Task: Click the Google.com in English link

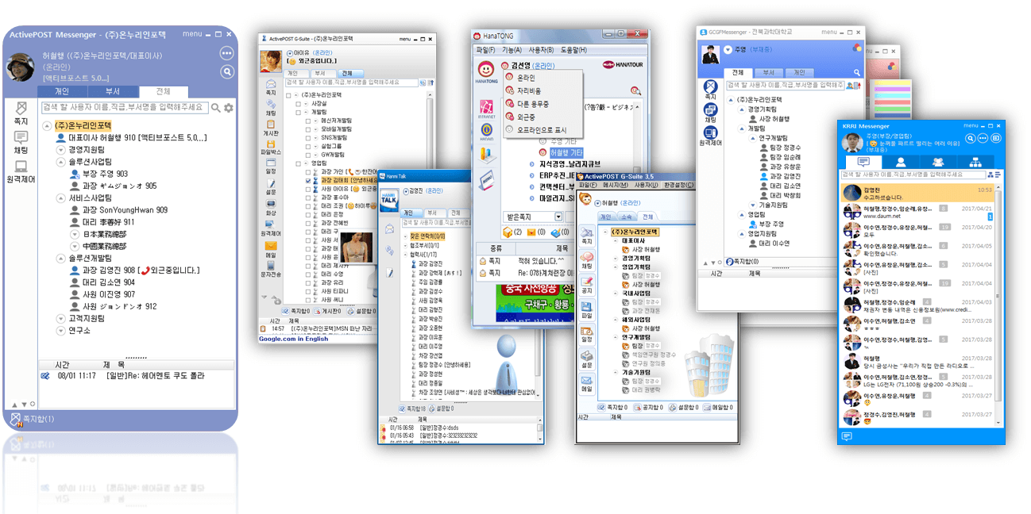Action: point(293,339)
